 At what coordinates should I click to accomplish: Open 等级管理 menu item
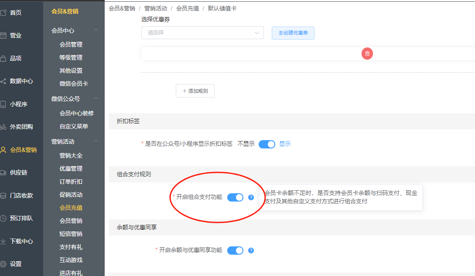click(71, 57)
